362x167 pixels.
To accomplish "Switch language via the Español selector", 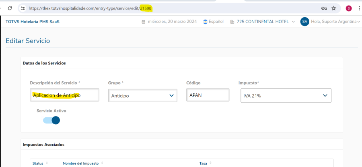I will pos(214,22).
